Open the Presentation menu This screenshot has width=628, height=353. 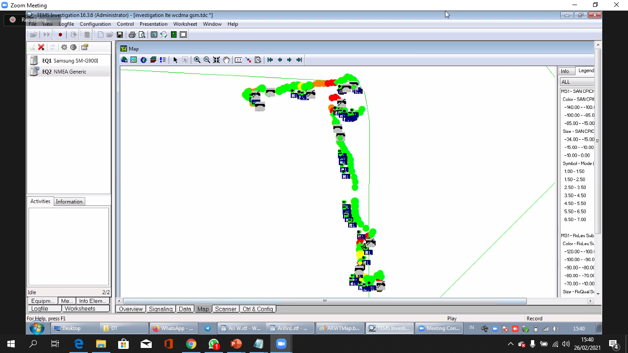coord(154,24)
